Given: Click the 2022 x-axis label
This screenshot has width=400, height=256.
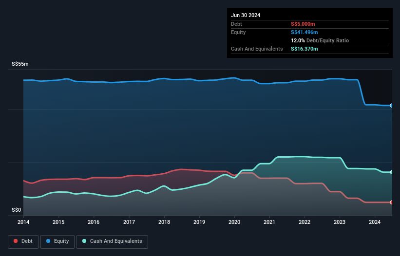Looking at the screenshot, I should click(x=305, y=222).
